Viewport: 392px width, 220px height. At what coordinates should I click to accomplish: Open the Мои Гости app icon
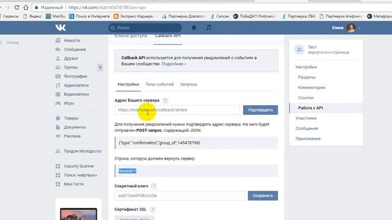58,184
